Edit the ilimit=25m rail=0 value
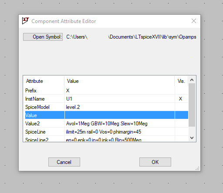This screenshot has height=193, width=223. point(120,132)
